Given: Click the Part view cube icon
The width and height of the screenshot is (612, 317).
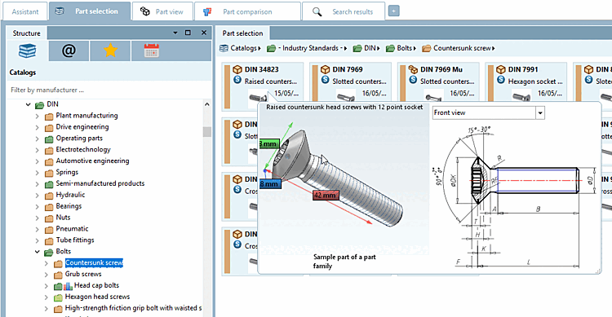Looking at the screenshot, I should [x=144, y=11].
